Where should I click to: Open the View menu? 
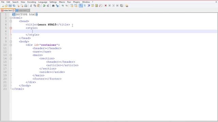[x=23, y=2]
